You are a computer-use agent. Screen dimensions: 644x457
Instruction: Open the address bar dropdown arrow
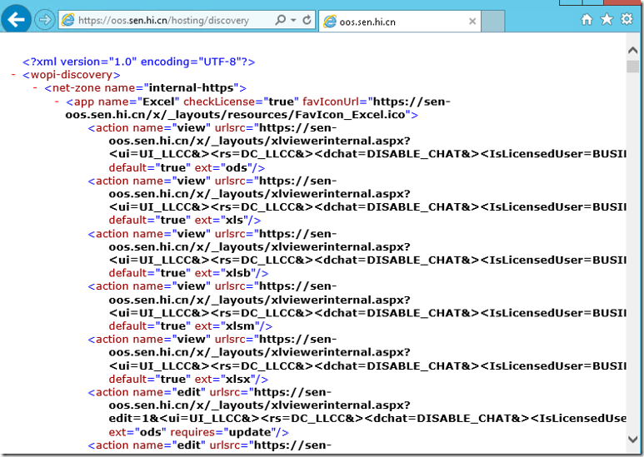coord(293,20)
